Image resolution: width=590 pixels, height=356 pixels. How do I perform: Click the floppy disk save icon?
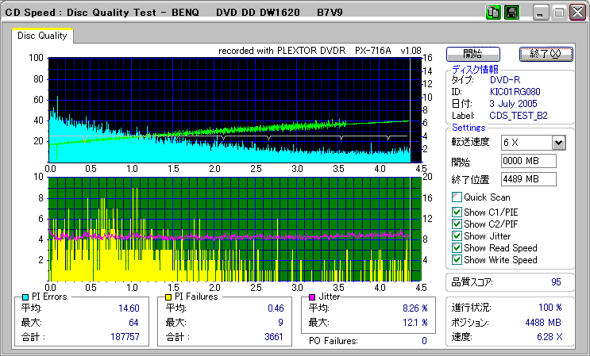click(x=511, y=13)
